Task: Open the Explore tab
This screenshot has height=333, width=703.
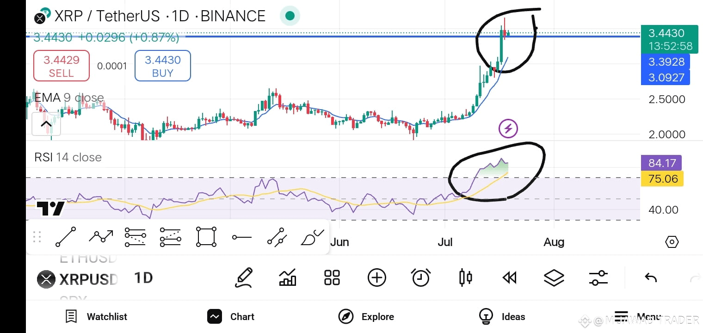Action: click(x=366, y=317)
